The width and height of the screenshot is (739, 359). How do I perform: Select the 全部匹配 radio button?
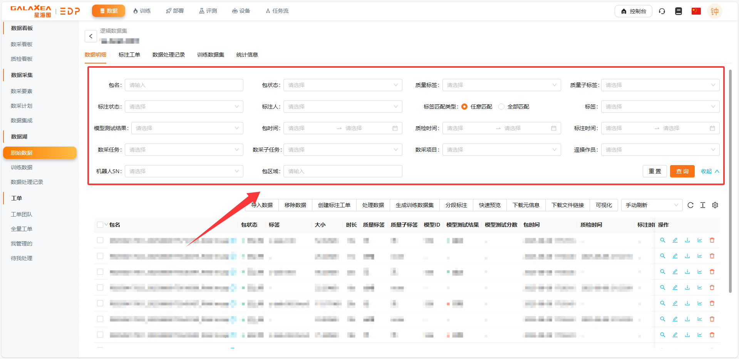(x=501, y=107)
